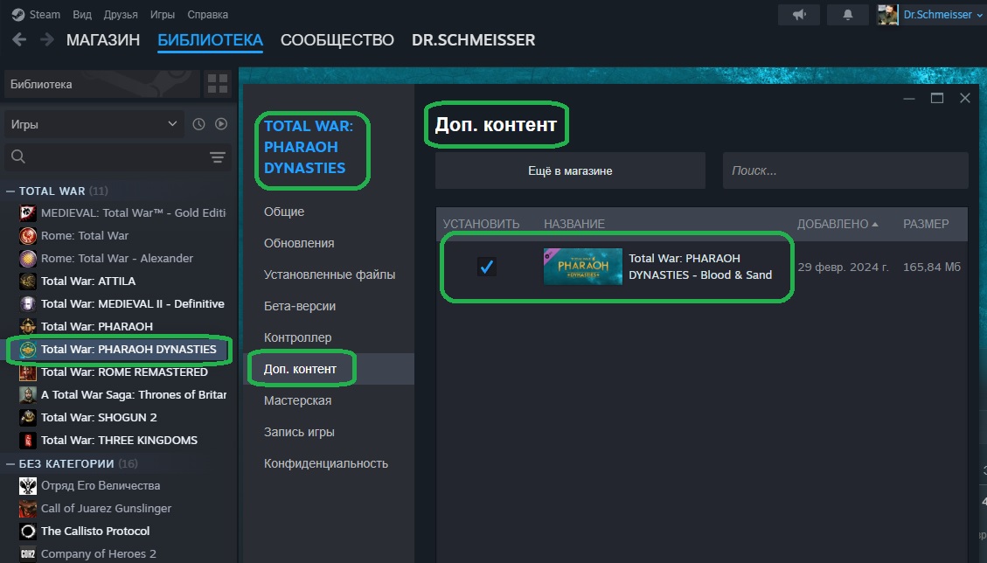Click the Ещё в магазине button
The width and height of the screenshot is (987, 563).
[x=570, y=170]
